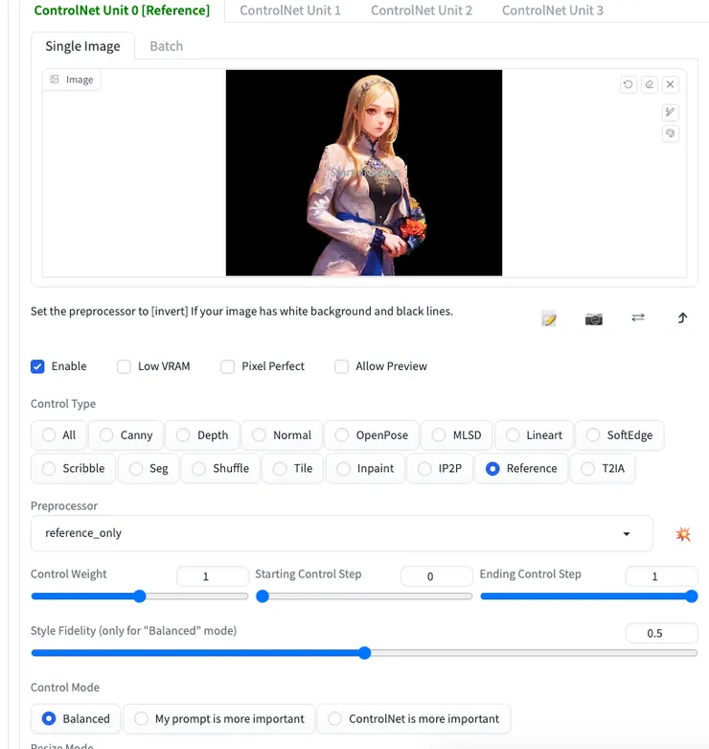Switch to ControlNet Unit 0 [Reference] tab
This screenshot has width=709, height=749.
tap(122, 10)
